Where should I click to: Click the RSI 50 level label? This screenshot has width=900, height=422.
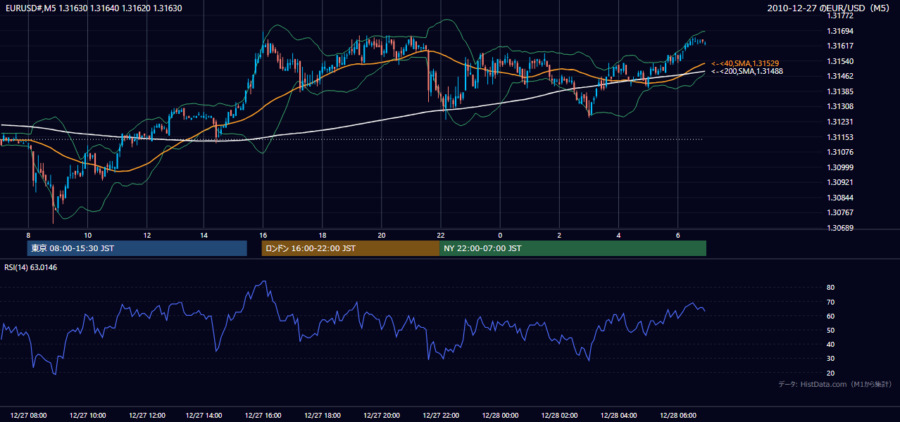click(830, 330)
